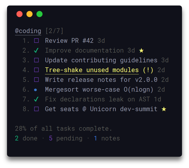
Task: Click the green checkmark on Fix declarations leak
Action: pos(36,99)
